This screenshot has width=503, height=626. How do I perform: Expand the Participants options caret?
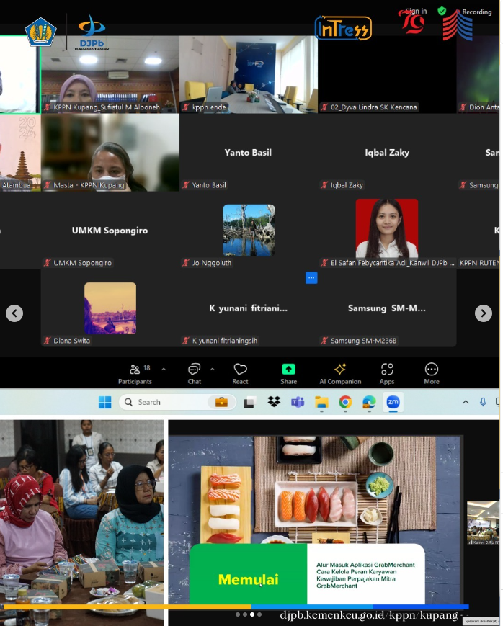[x=164, y=369]
